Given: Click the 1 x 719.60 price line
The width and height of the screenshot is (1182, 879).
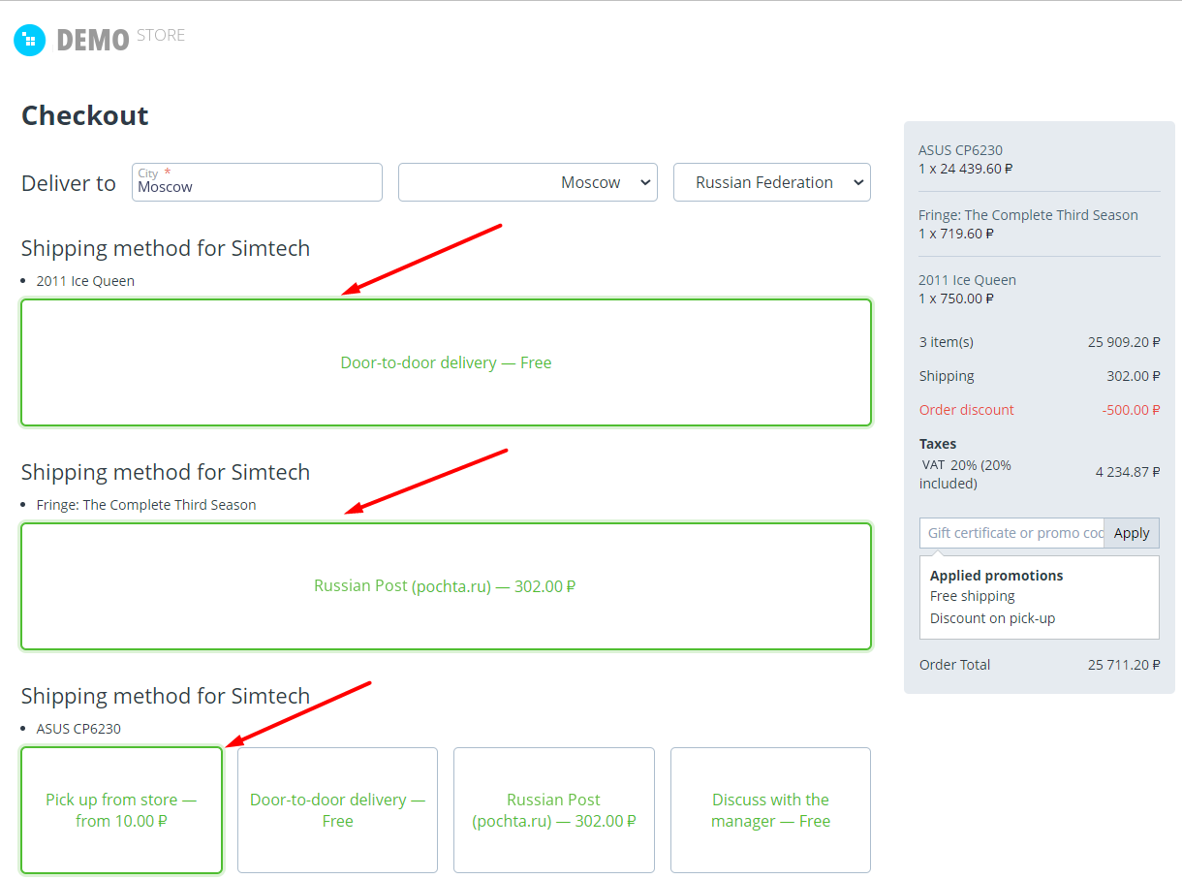Looking at the screenshot, I should pos(955,234).
